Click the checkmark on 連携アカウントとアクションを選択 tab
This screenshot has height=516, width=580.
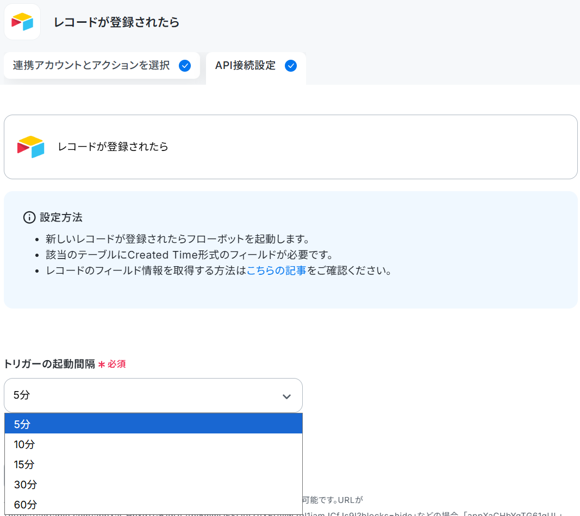coord(185,66)
